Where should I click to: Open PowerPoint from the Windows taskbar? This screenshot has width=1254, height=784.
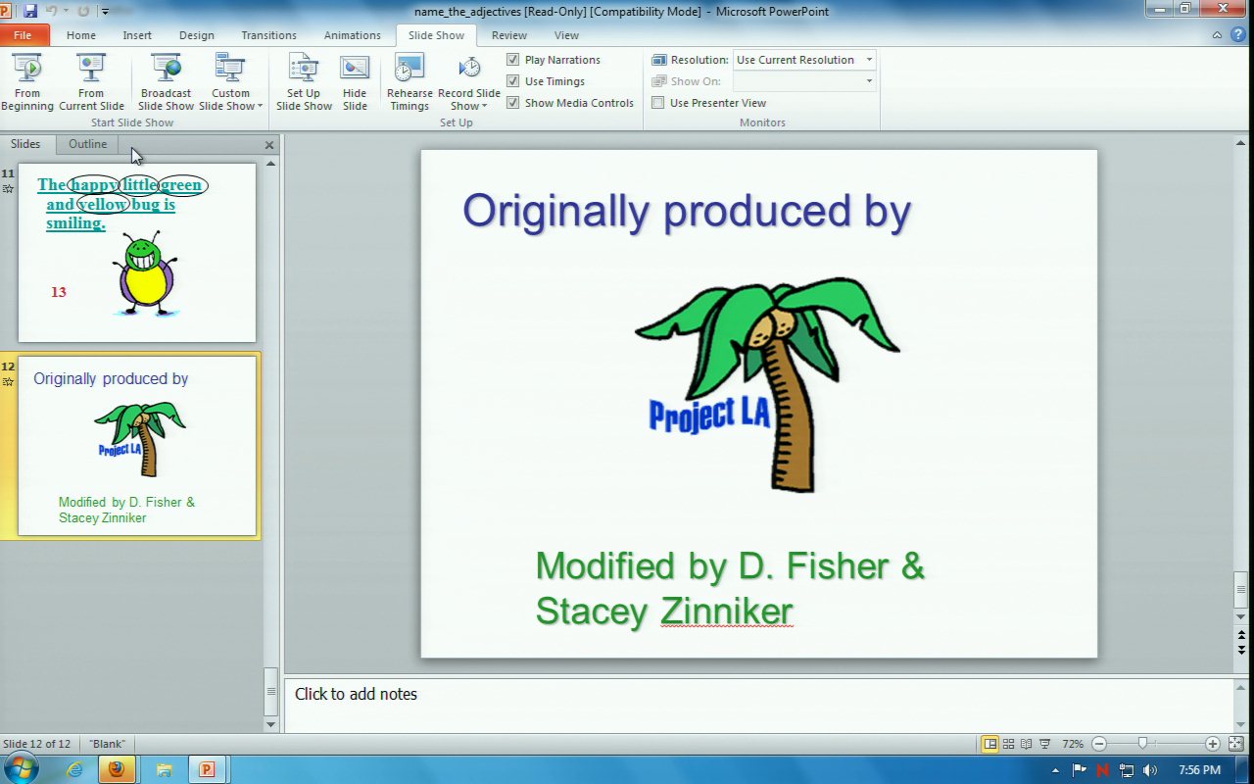[207, 769]
